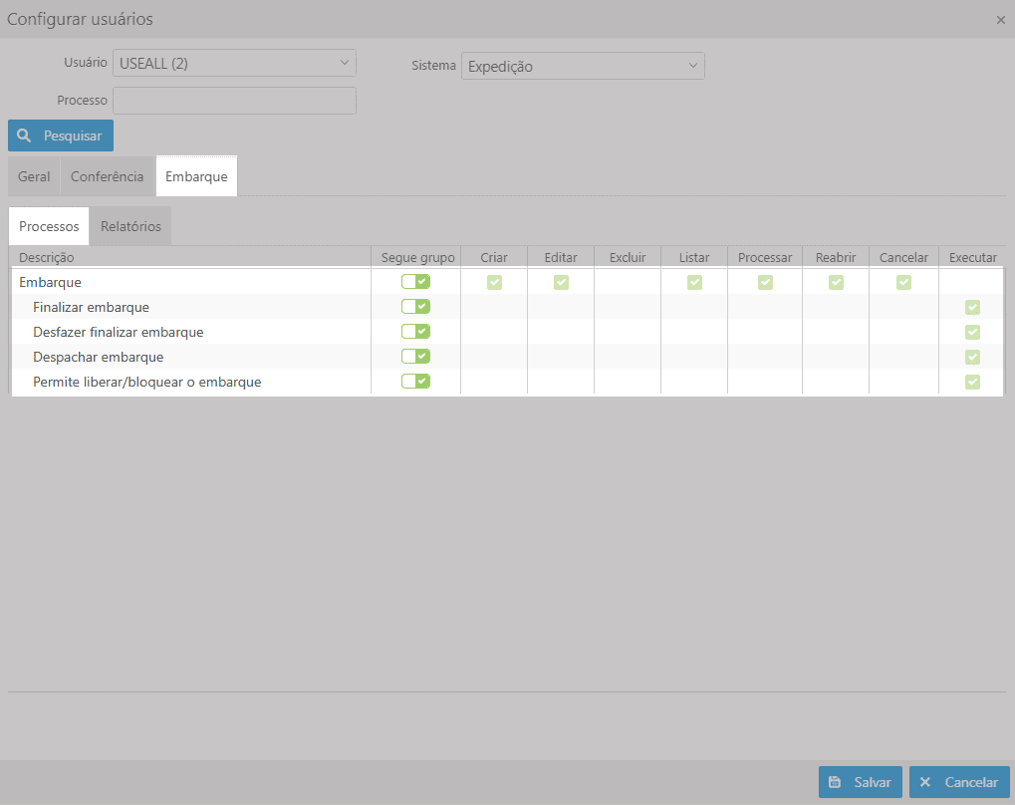Screen dimensions: 1015x805
Task: Click the Salvar button
Action: coord(861,782)
